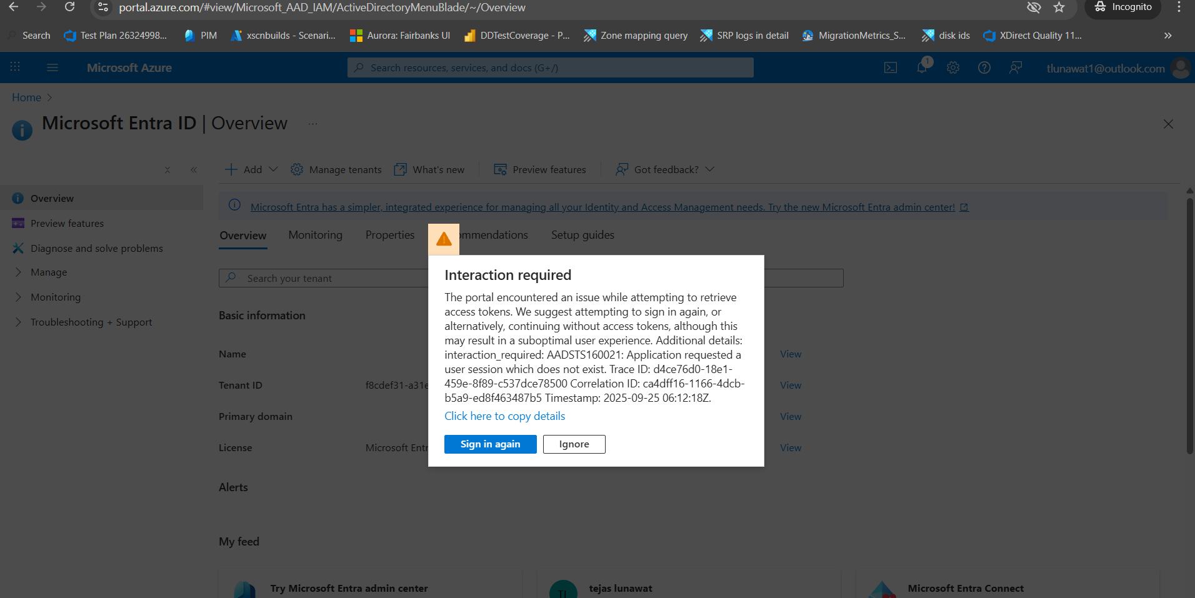Switch to the Overview tab

(x=243, y=236)
